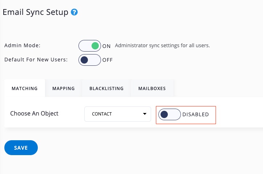
Task: Enable the Default For New Users switch
Action: (89, 60)
